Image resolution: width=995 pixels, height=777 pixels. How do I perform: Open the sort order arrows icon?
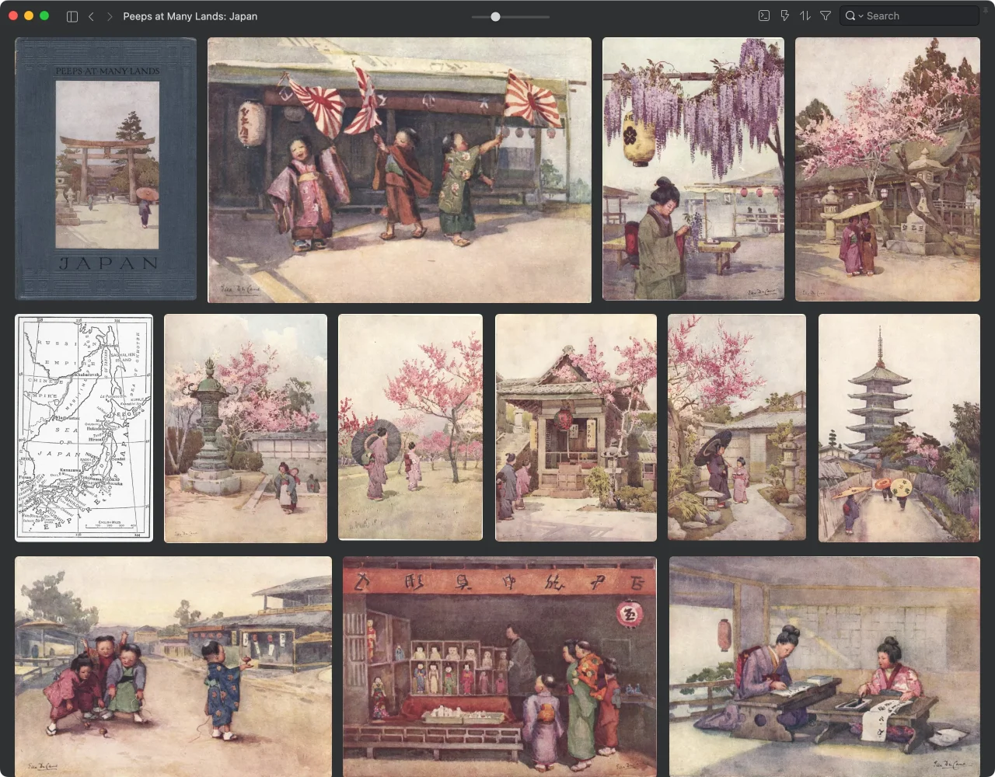pyautogui.click(x=805, y=16)
